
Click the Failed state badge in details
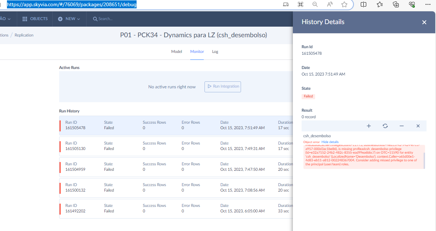click(x=308, y=96)
